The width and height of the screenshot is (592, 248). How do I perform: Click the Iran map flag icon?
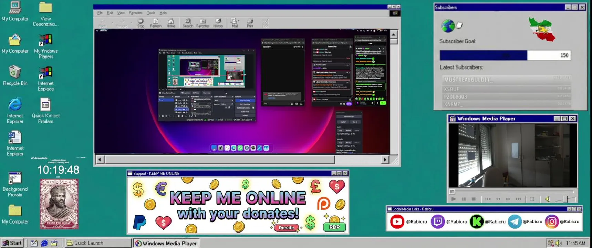(542, 30)
